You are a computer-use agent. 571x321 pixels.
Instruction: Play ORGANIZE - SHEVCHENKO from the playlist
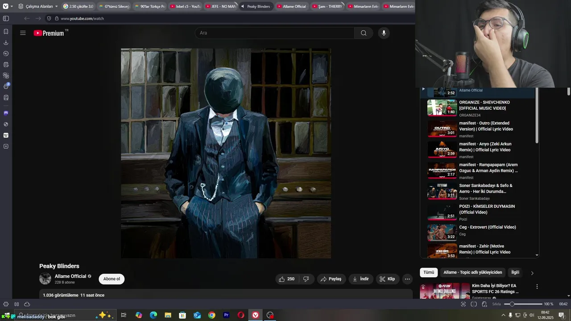coord(477,108)
